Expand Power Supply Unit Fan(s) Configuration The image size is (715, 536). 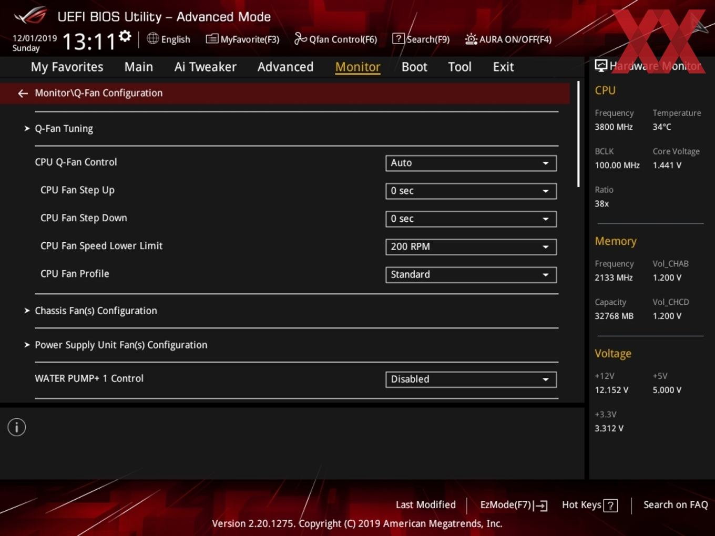point(121,345)
